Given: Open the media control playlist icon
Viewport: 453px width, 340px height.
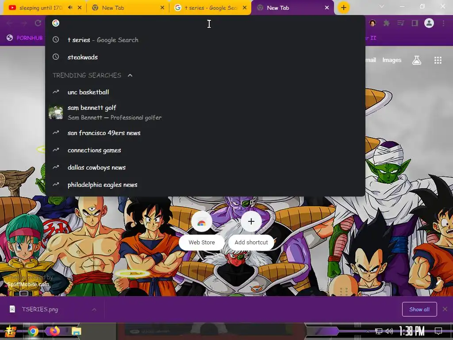Looking at the screenshot, I should tap(400, 23).
